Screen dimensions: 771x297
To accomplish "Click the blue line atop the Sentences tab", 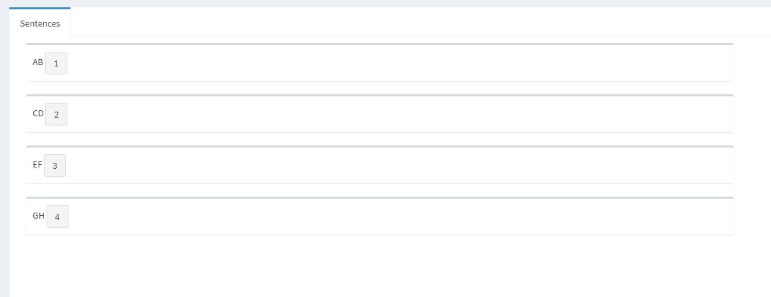I will tap(40, 8).
